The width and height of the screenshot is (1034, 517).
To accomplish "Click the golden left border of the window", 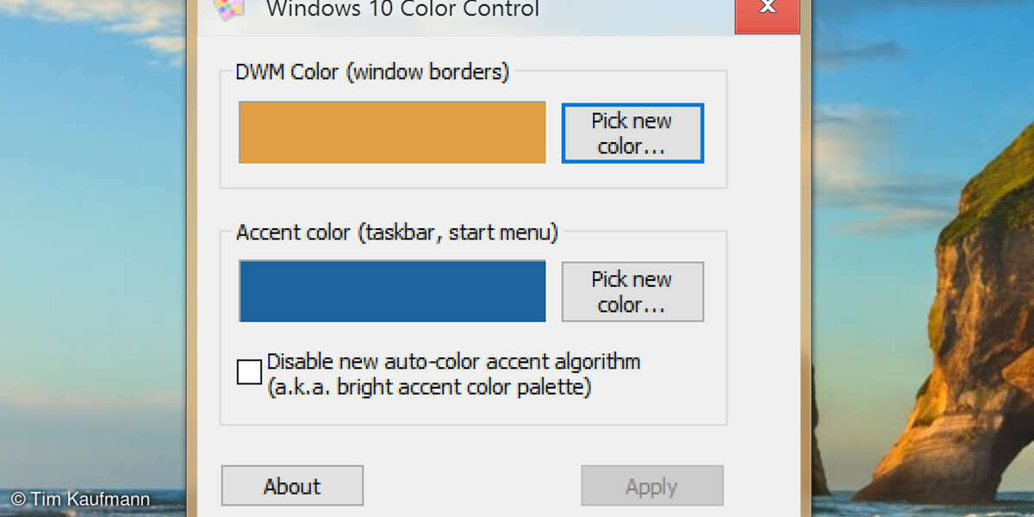I will 193,258.
